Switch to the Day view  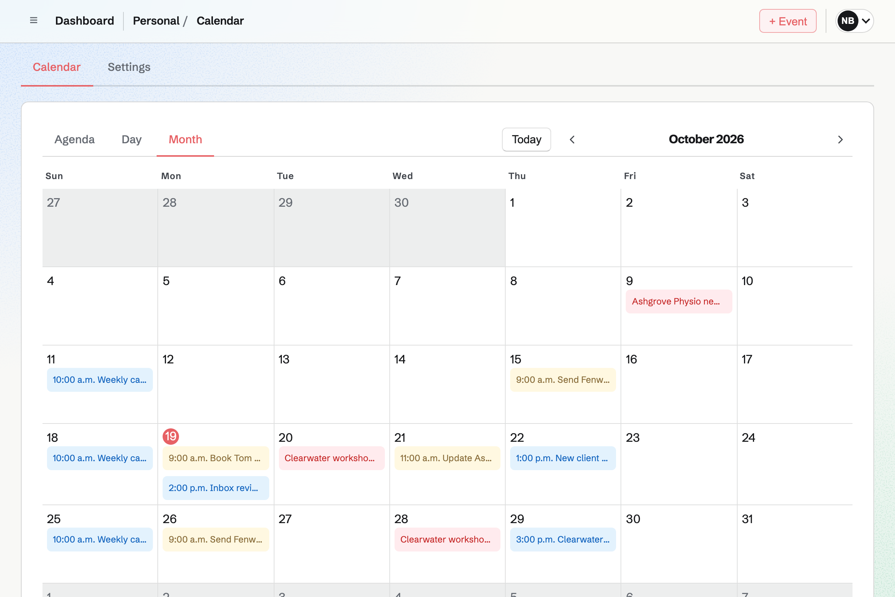(x=132, y=139)
